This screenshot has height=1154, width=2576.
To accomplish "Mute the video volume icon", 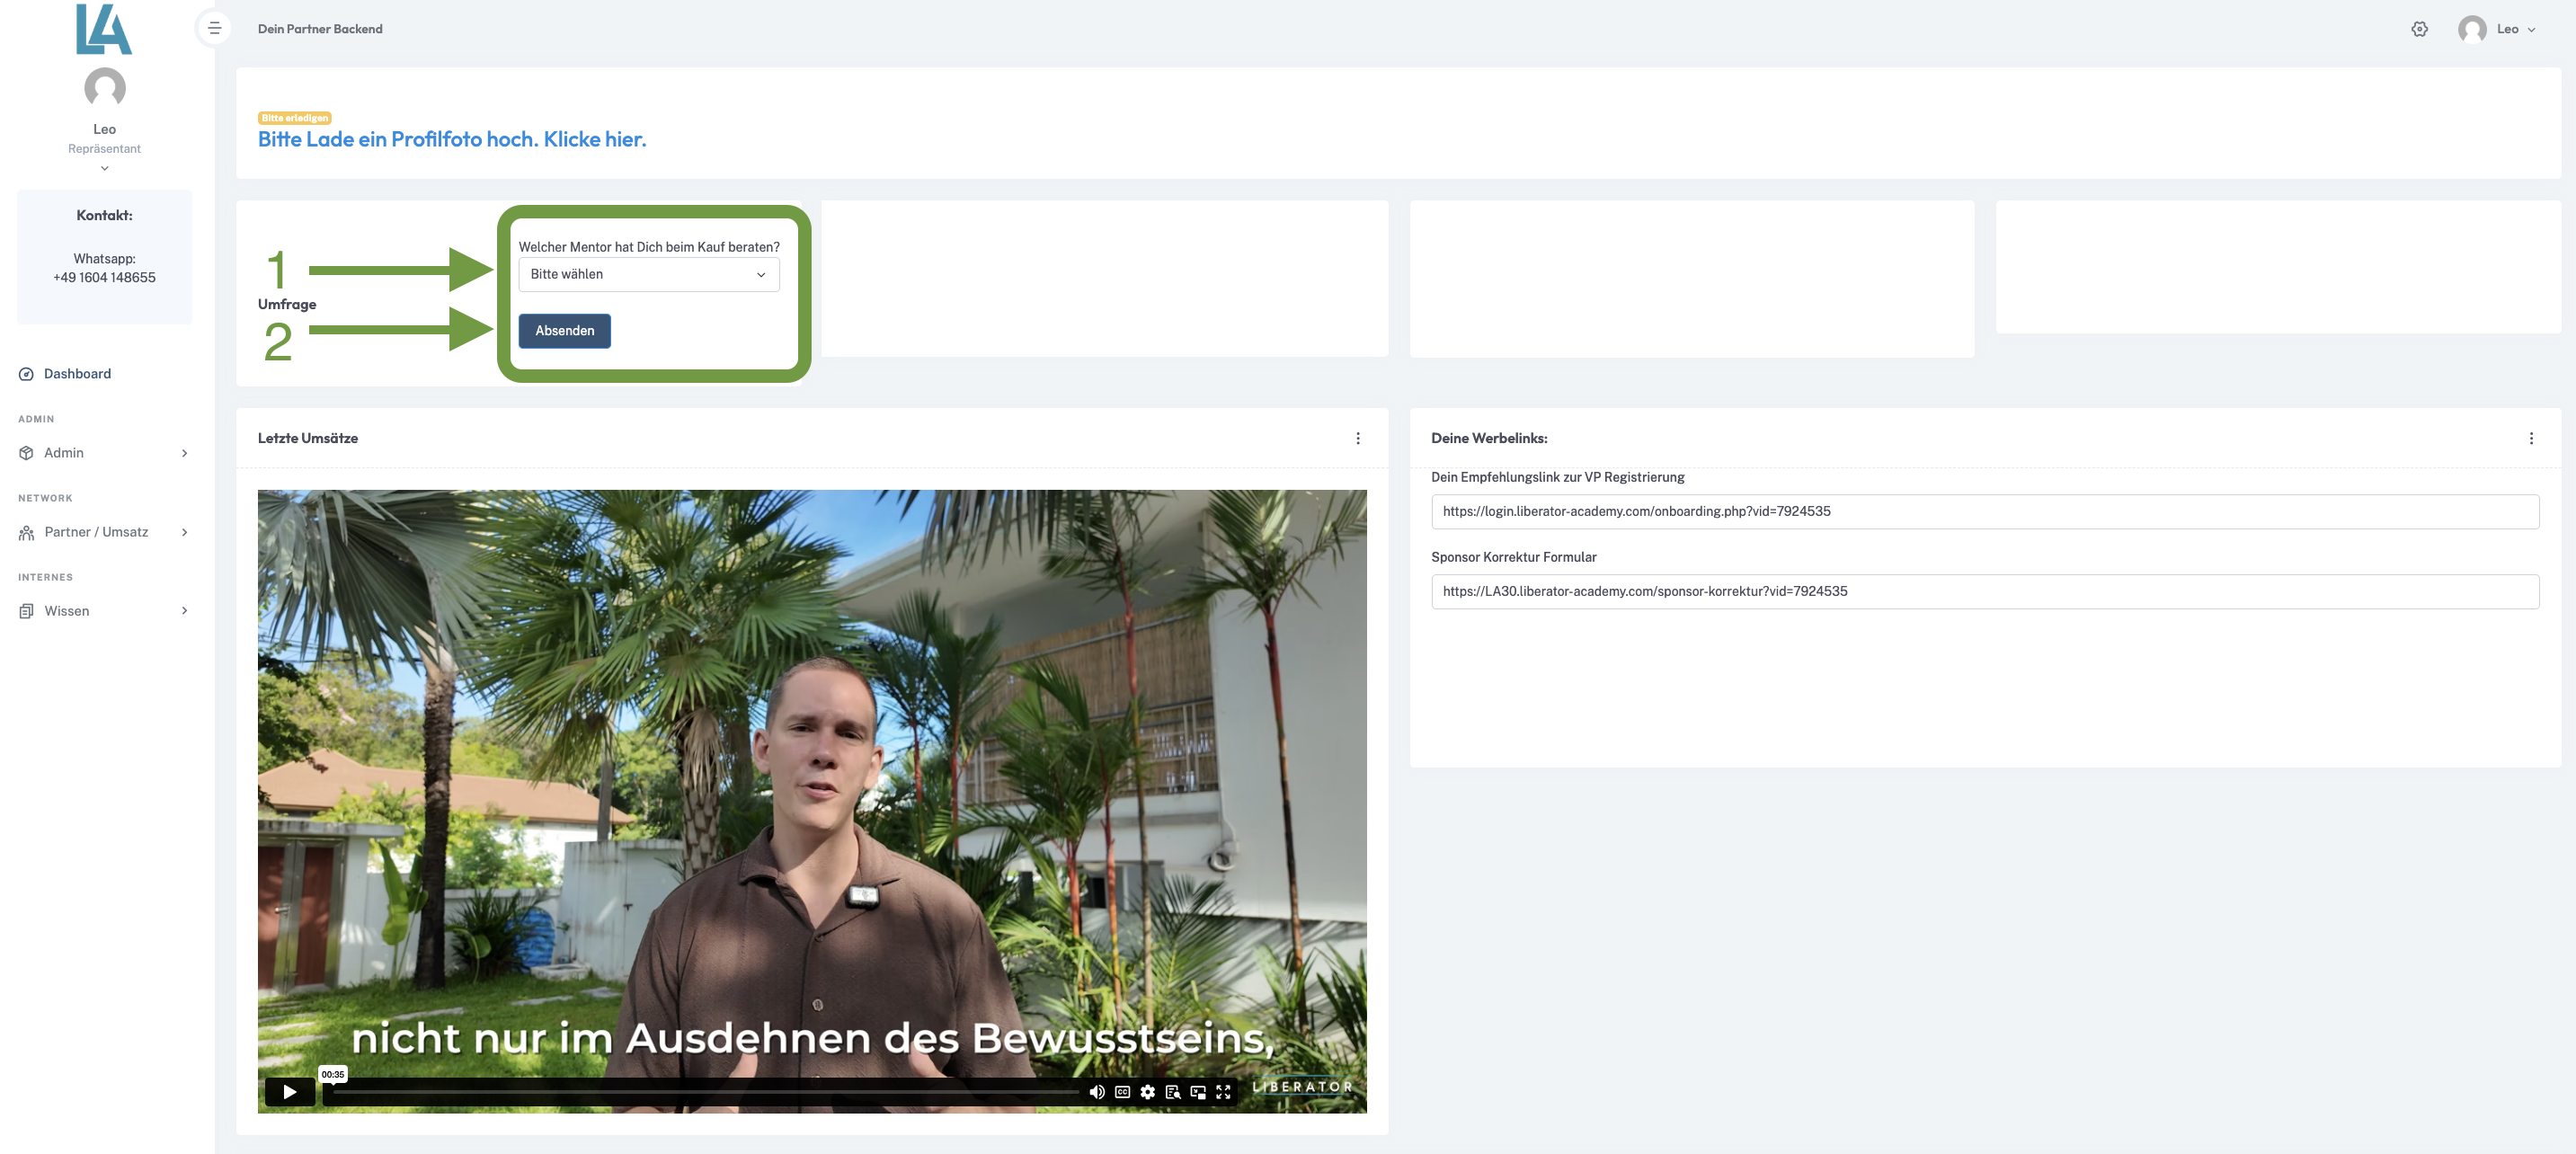I will [1096, 1091].
